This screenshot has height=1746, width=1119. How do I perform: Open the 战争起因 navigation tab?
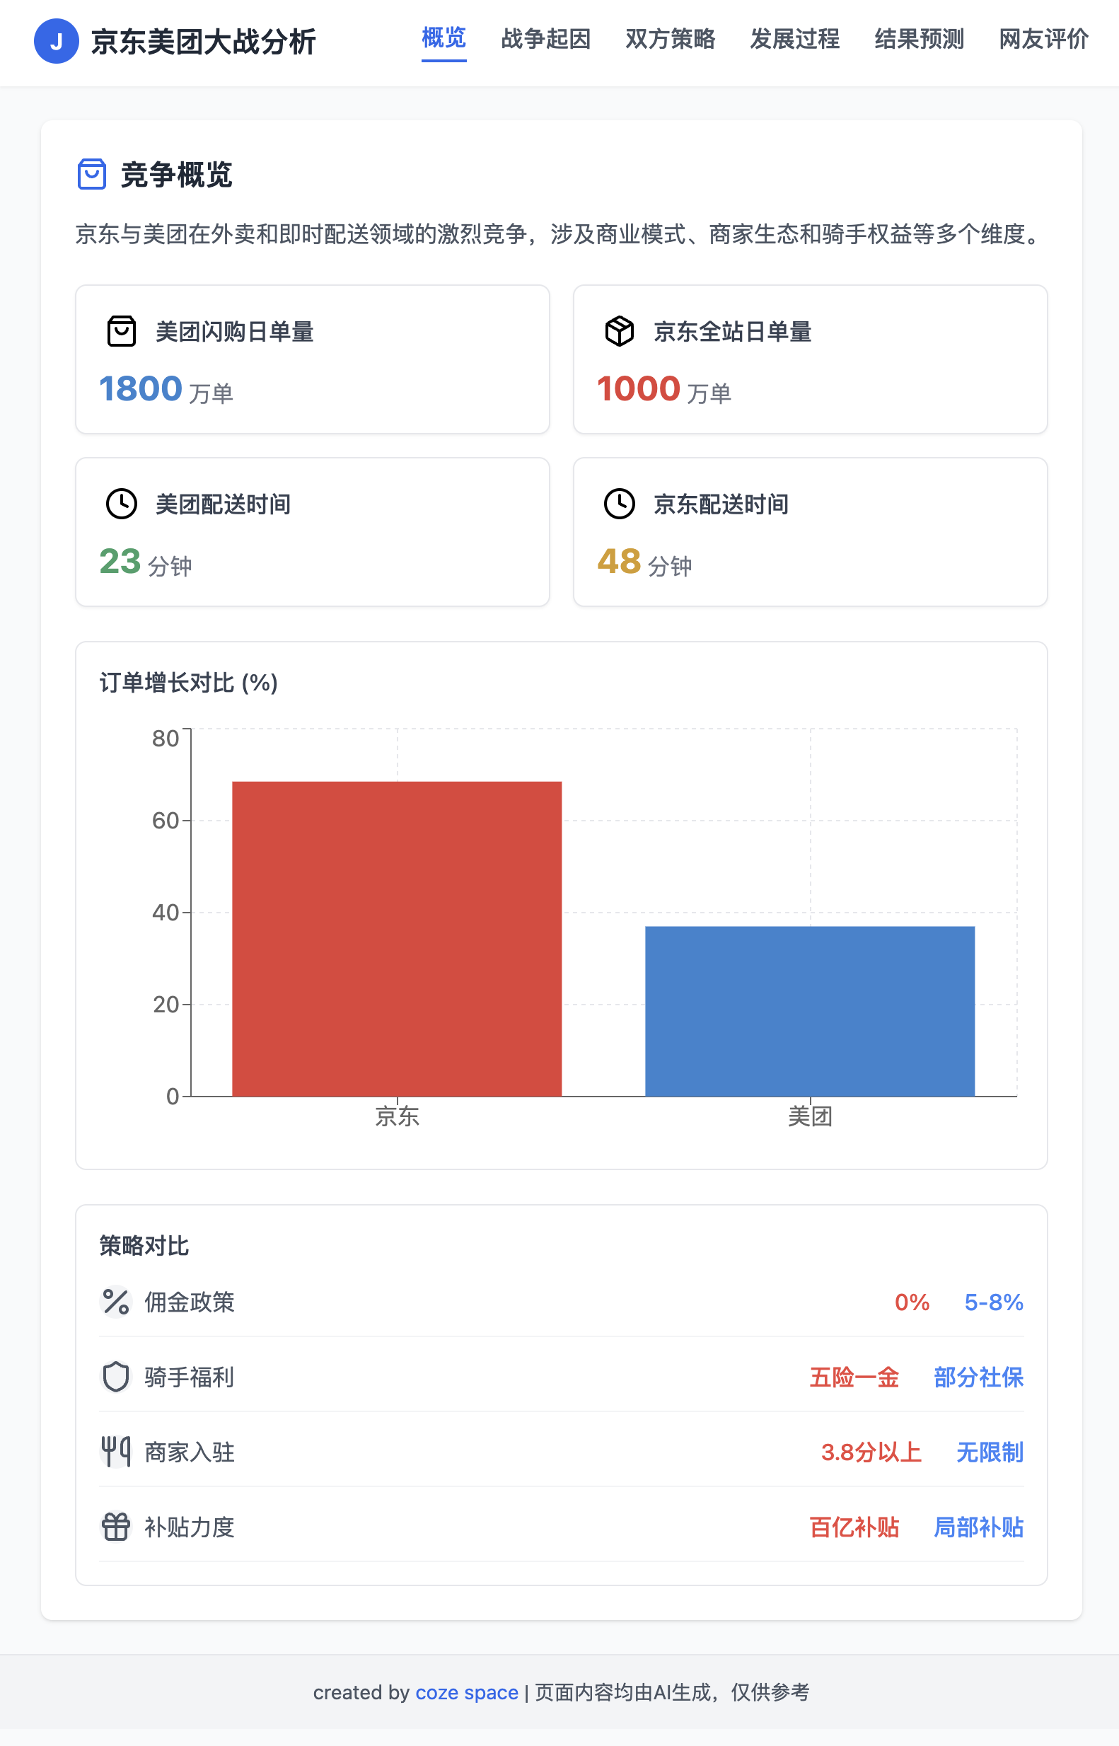(545, 38)
